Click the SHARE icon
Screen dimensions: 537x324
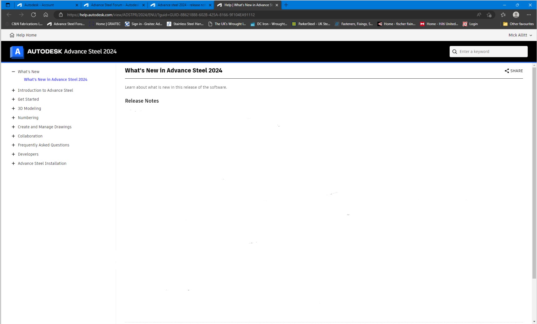tap(507, 71)
